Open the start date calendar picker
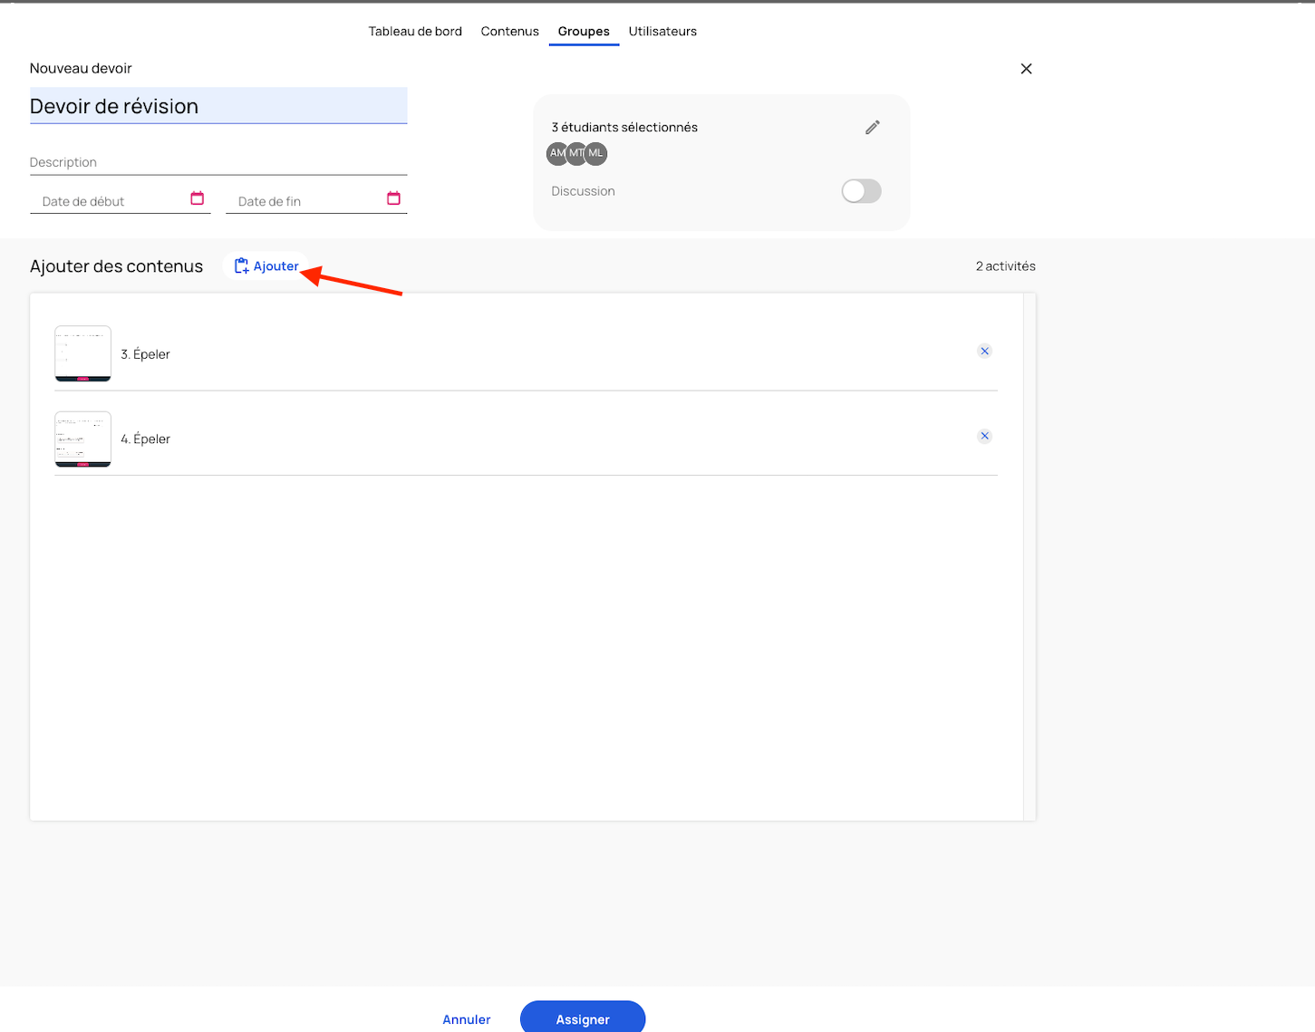1315x1032 pixels. [x=197, y=198]
